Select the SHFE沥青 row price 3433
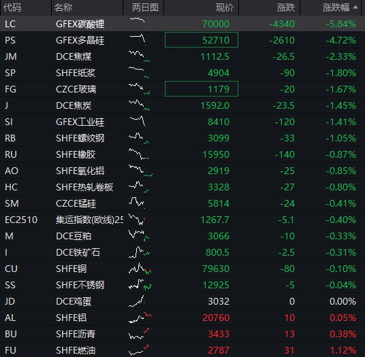This screenshot has height=357, width=365. click(x=219, y=334)
